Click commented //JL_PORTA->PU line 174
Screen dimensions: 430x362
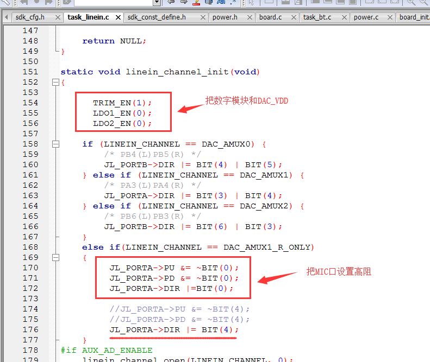point(179,309)
